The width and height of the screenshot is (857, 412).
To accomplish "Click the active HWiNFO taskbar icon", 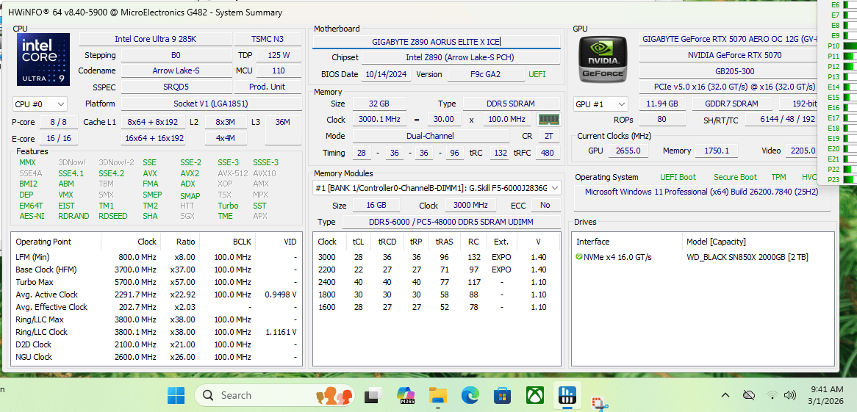I will tap(566, 395).
